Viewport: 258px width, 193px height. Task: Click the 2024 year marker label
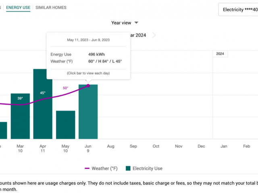[220, 54]
